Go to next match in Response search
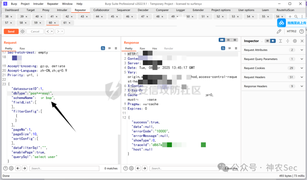The image size is (307, 180). click(144, 168)
